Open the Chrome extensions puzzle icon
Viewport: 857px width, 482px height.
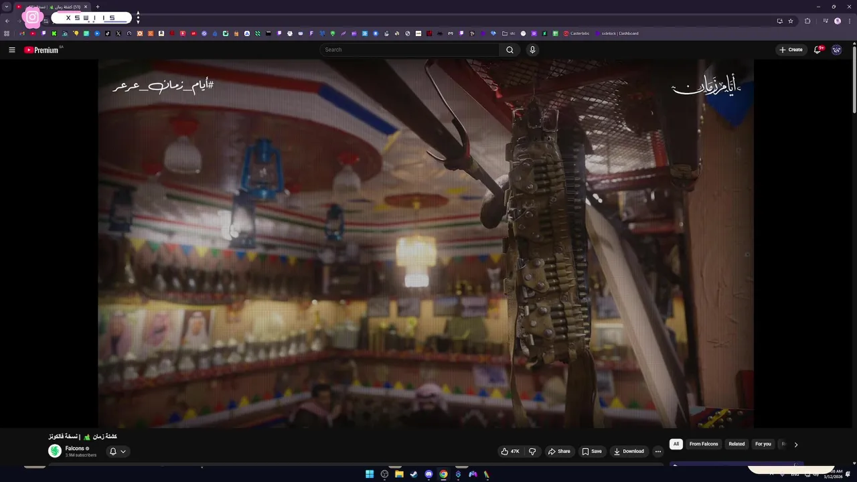pos(807,21)
